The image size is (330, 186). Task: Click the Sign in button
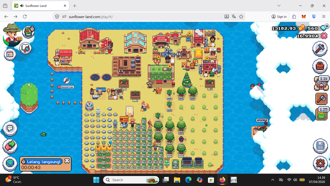point(279,17)
